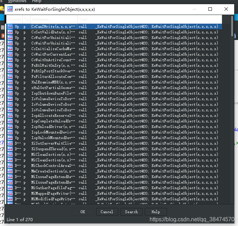This screenshot has height=226, width=238.
Task: Select the IopLockMountedDevic xref row icon
Action: coord(10,132)
